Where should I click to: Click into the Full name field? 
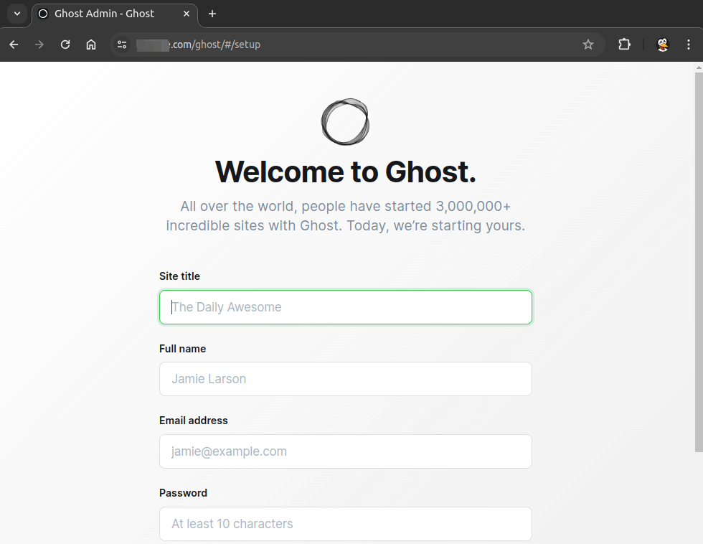(345, 379)
